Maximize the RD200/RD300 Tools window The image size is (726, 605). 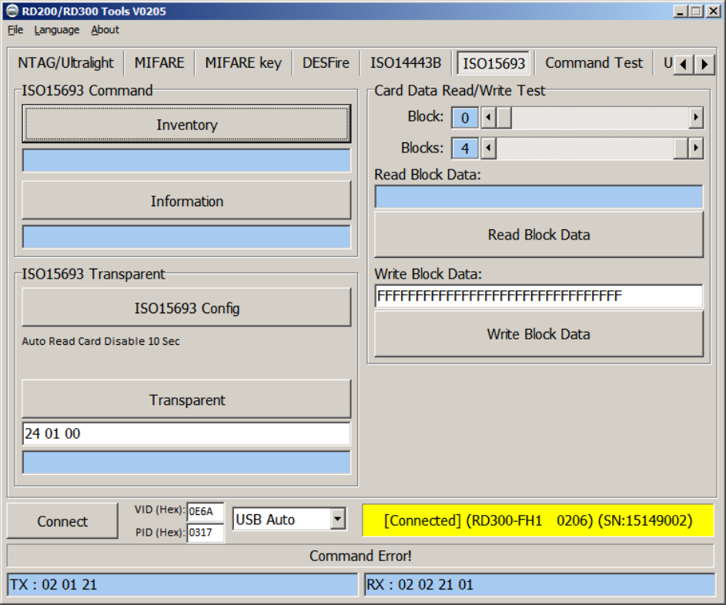click(695, 11)
